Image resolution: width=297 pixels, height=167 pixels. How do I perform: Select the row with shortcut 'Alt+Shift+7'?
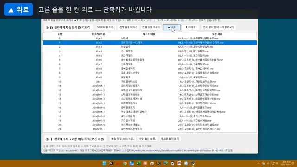[149, 112]
